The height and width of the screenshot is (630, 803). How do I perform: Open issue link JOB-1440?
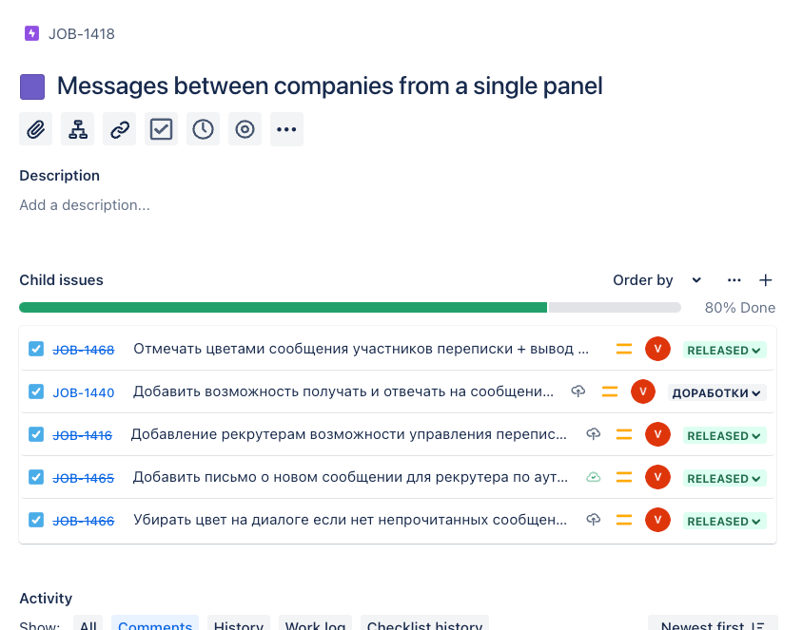pyautogui.click(x=84, y=392)
